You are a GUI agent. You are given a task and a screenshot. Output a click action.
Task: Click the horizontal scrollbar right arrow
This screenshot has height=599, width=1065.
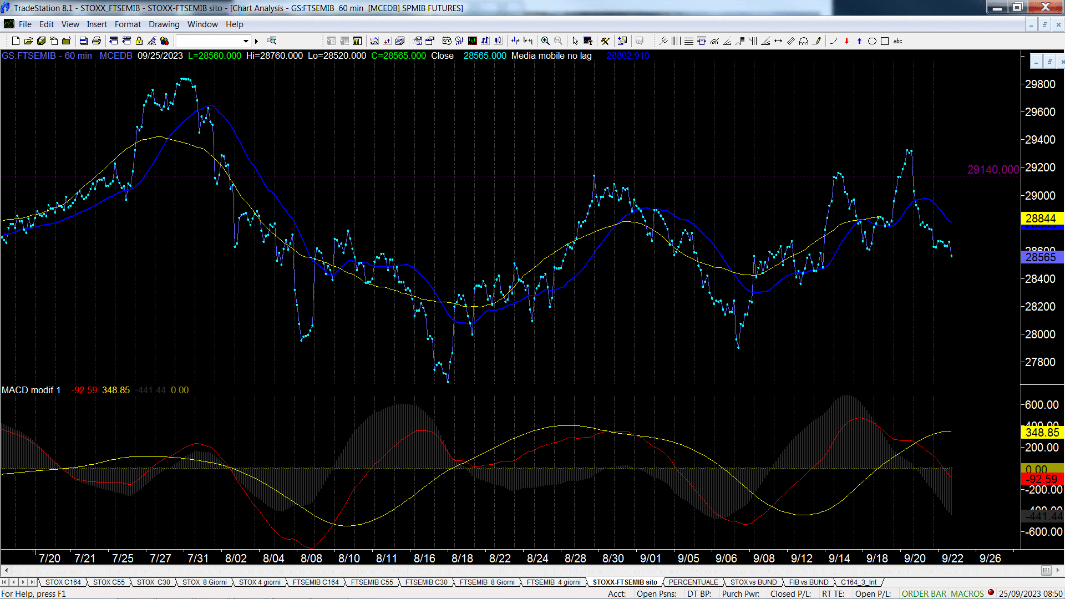coord(1057,570)
